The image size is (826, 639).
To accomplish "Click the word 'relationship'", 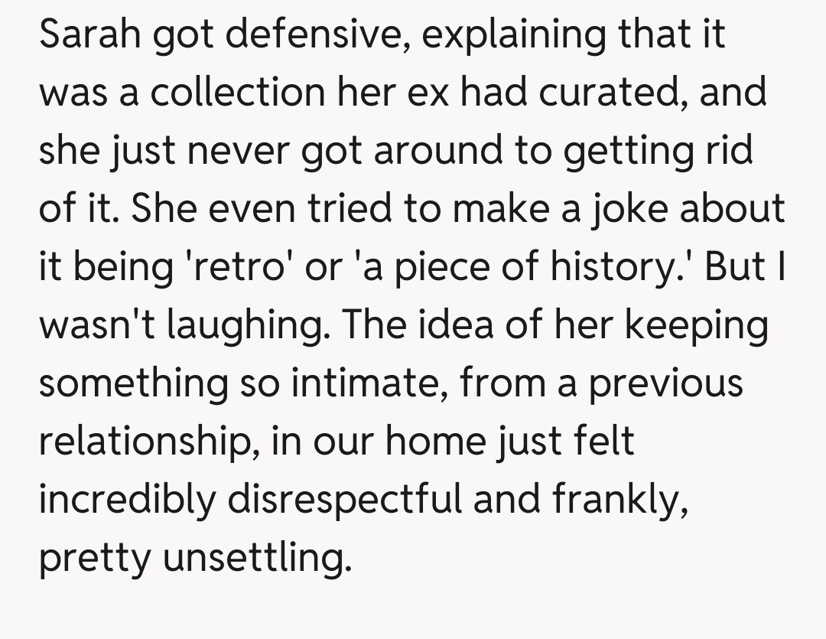I will pyautogui.click(x=141, y=442).
